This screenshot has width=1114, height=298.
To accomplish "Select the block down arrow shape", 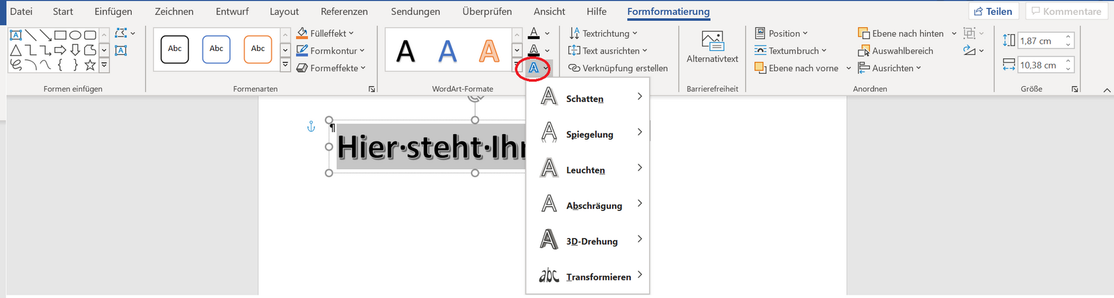I will tap(75, 50).
